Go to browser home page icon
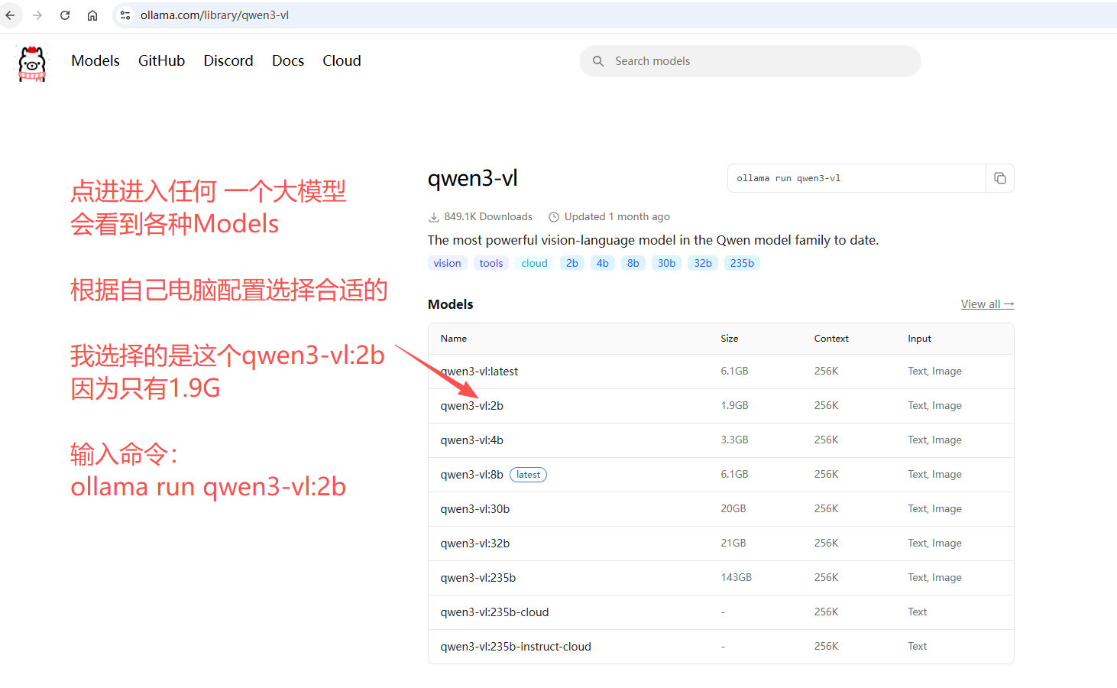 (x=92, y=15)
